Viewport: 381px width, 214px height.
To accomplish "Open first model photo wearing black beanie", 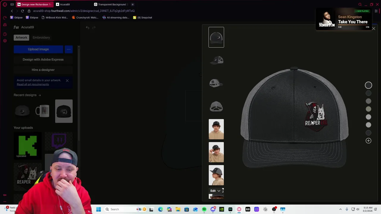I will click(x=216, y=129).
